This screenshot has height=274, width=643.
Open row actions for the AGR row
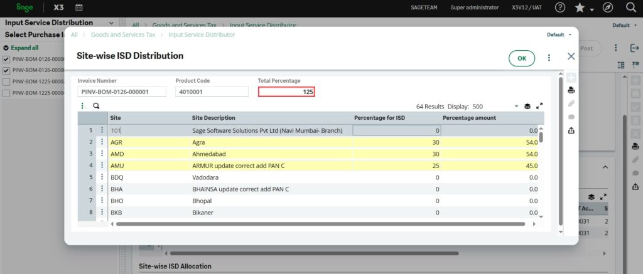pos(102,142)
